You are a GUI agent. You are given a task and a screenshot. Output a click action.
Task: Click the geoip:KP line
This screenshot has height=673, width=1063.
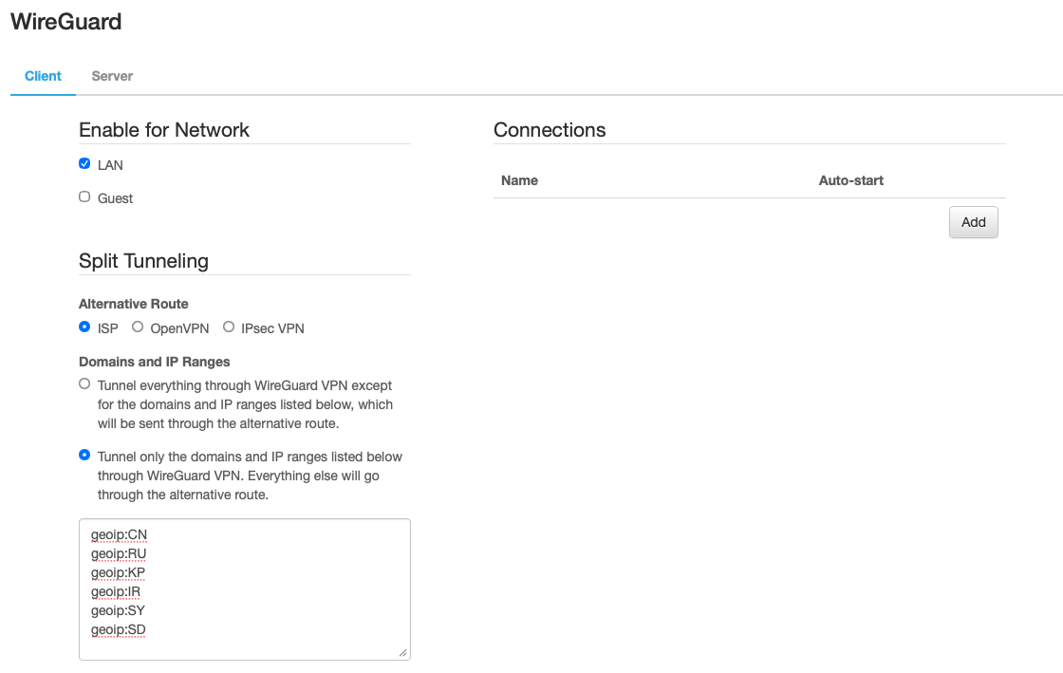[x=118, y=573]
